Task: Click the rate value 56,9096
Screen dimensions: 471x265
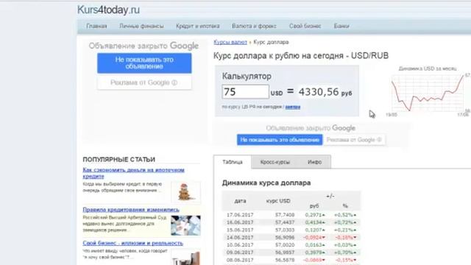Action: tap(285, 237)
